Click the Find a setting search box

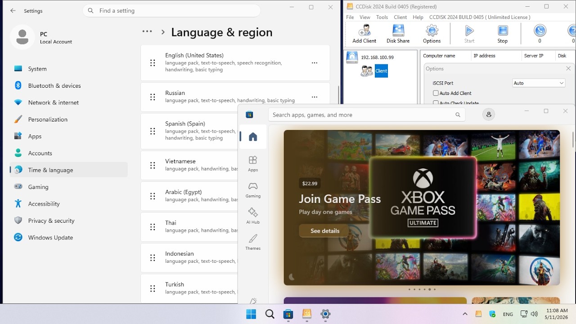pos(171,11)
